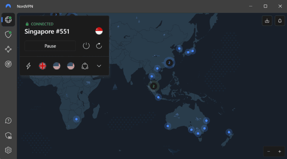
Task: Select the first United States flag
Action: point(56,66)
